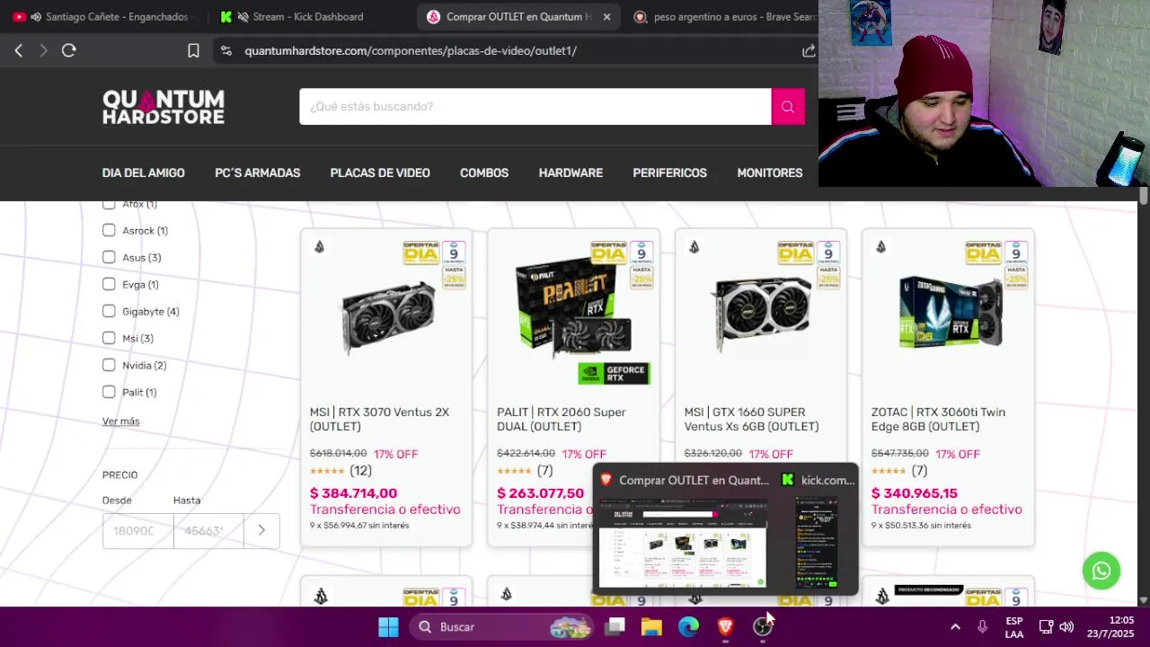Go back with the browser back arrow
The width and height of the screenshot is (1150, 647).
pyautogui.click(x=18, y=50)
